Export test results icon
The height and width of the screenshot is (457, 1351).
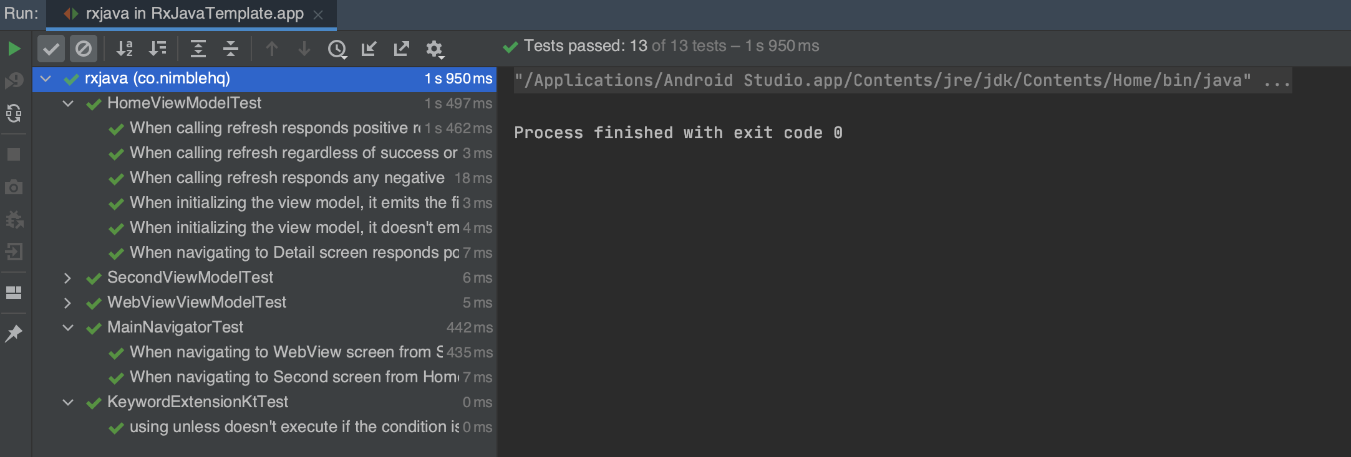coord(402,49)
